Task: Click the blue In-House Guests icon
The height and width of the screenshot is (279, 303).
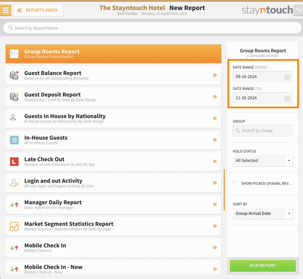Action: tap(14, 140)
